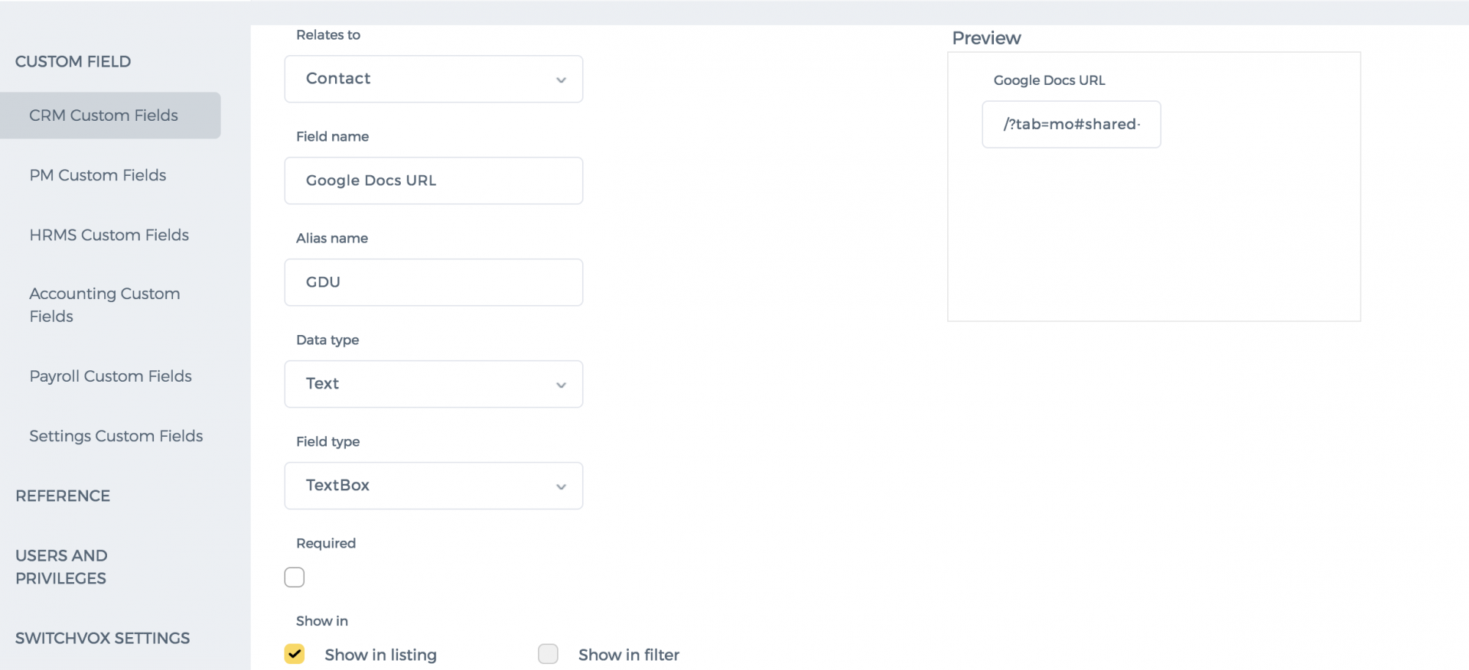Image resolution: width=1469 pixels, height=670 pixels.
Task: Open the Data type Text dropdown
Action: click(434, 384)
